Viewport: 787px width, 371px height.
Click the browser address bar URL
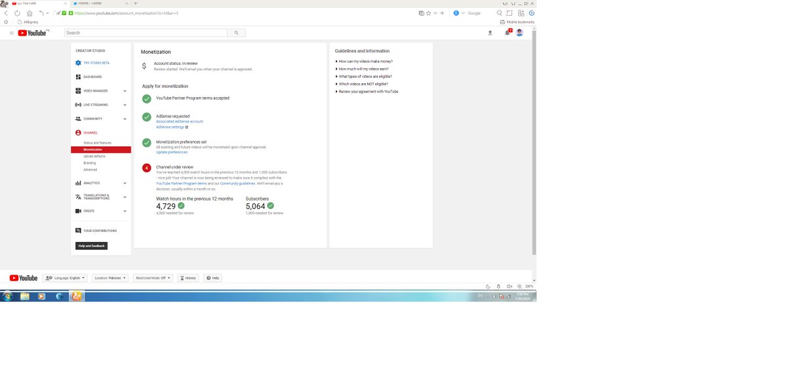[127, 13]
